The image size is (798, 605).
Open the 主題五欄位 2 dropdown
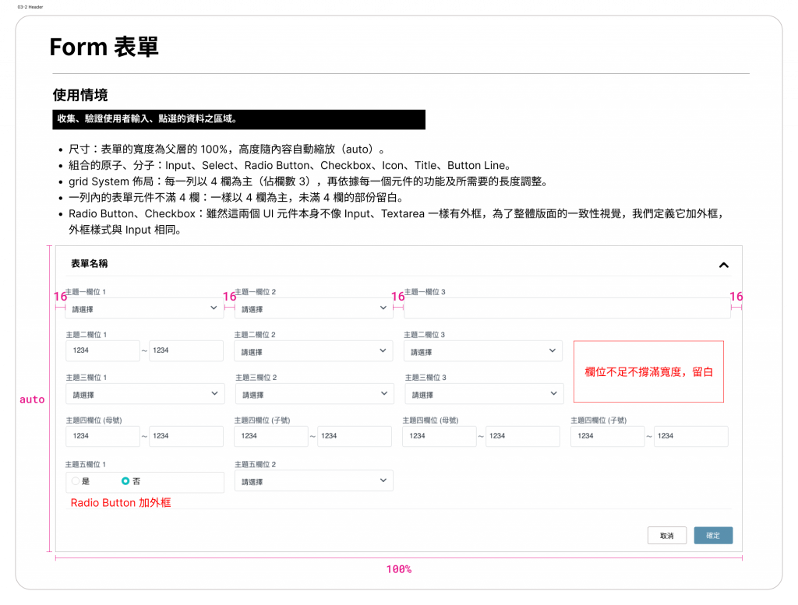click(313, 481)
